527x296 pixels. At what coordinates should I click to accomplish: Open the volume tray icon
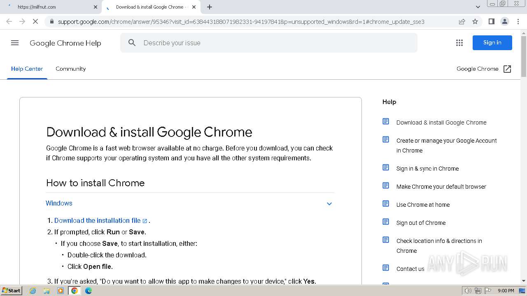(468, 291)
